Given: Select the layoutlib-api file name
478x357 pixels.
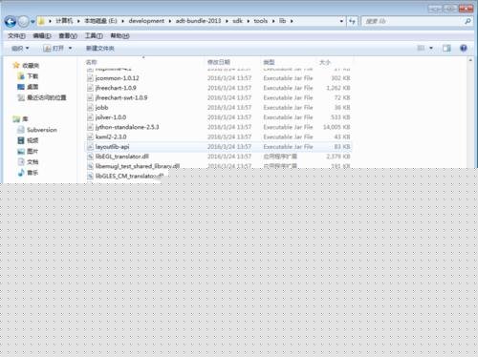Looking at the screenshot, I should click(112, 147).
